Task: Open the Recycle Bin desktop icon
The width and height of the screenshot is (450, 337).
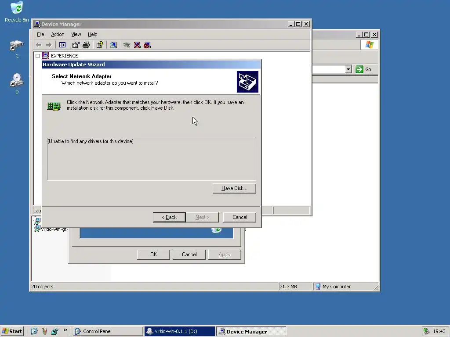Action: (17, 11)
